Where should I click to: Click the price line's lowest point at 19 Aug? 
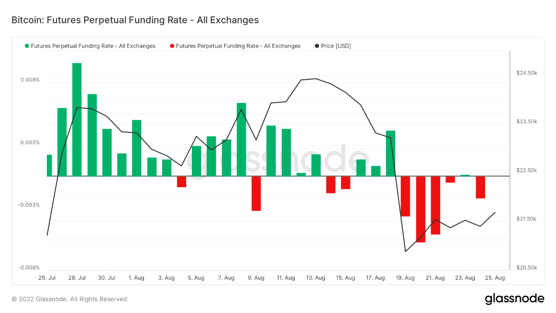(x=406, y=251)
